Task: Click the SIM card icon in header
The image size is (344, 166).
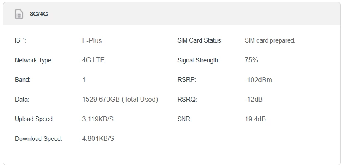Action: (19, 14)
